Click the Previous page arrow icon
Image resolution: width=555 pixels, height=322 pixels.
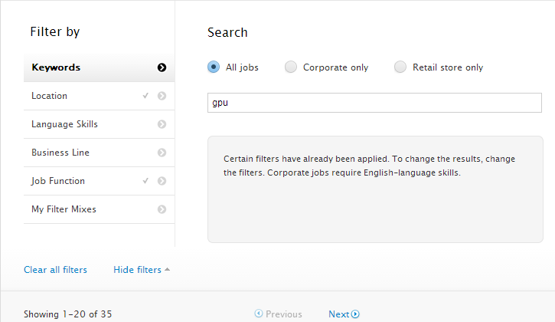click(x=259, y=314)
